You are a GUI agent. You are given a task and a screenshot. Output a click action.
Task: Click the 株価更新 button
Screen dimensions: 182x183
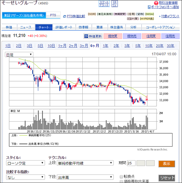tap(93, 36)
